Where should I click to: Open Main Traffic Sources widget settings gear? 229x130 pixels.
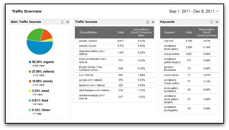point(67,22)
